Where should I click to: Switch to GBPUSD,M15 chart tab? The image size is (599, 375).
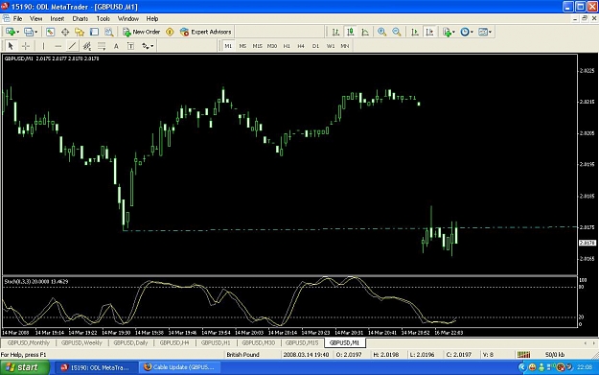[302, 343]
